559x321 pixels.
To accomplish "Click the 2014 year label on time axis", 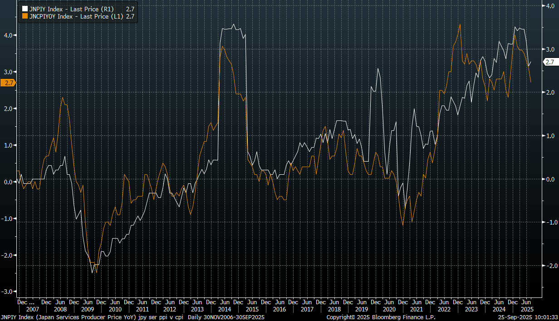I will pos(225,310).
